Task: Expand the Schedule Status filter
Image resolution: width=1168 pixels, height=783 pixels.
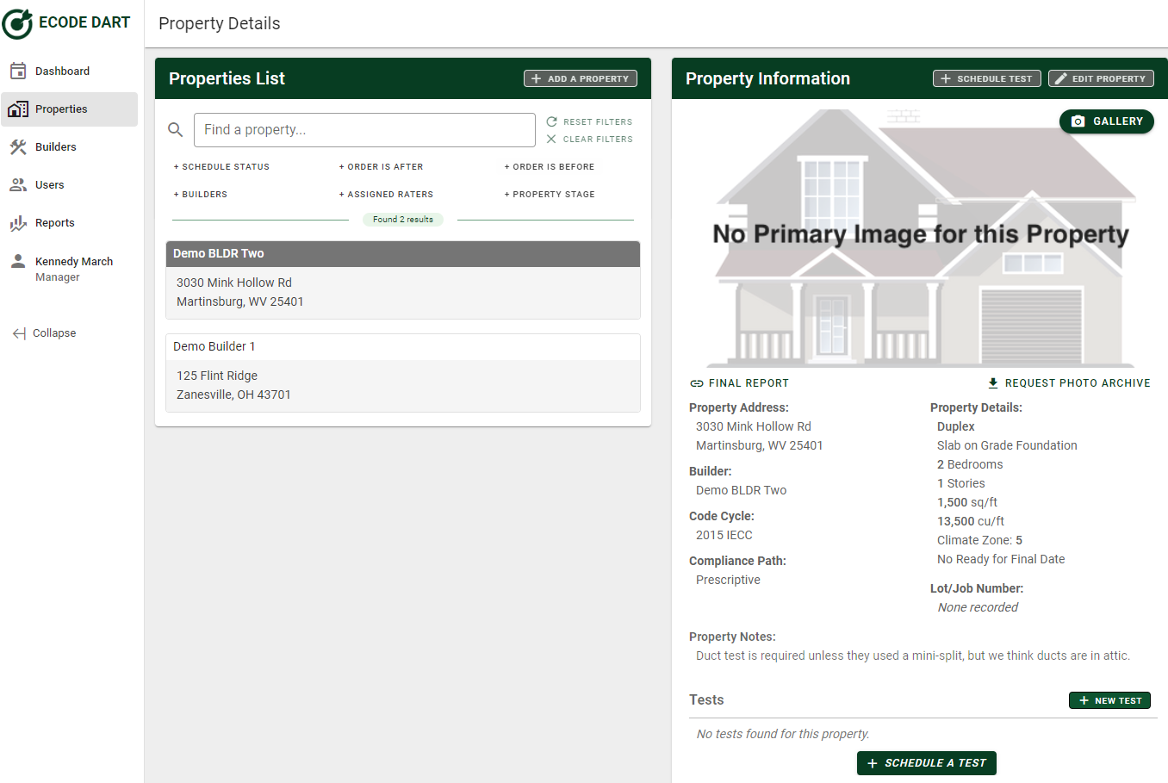Action: coord(222,167)
